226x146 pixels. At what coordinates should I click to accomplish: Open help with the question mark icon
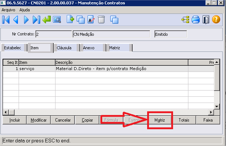pos(216,19)
